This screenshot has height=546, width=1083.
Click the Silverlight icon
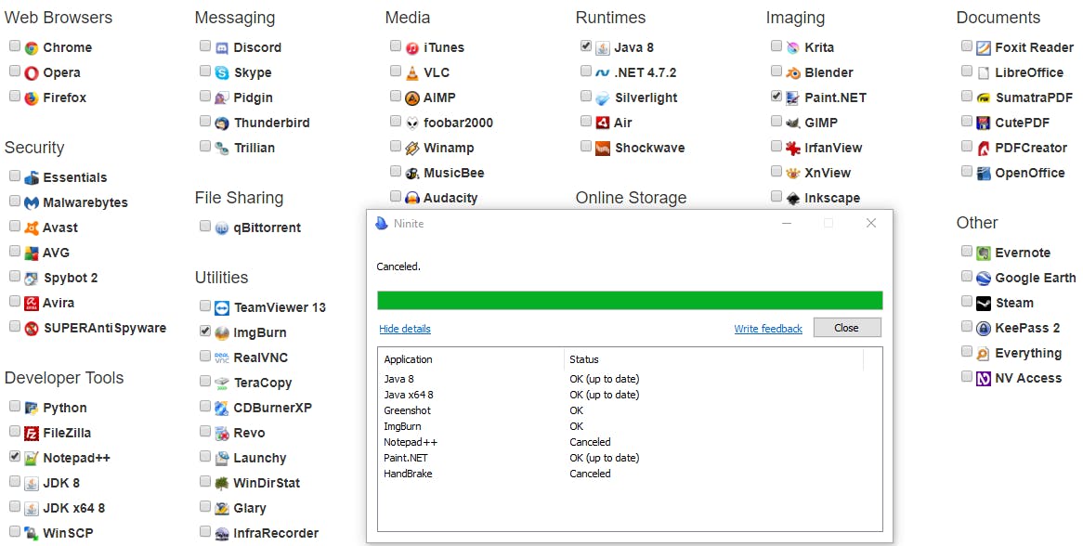(603, 98)
